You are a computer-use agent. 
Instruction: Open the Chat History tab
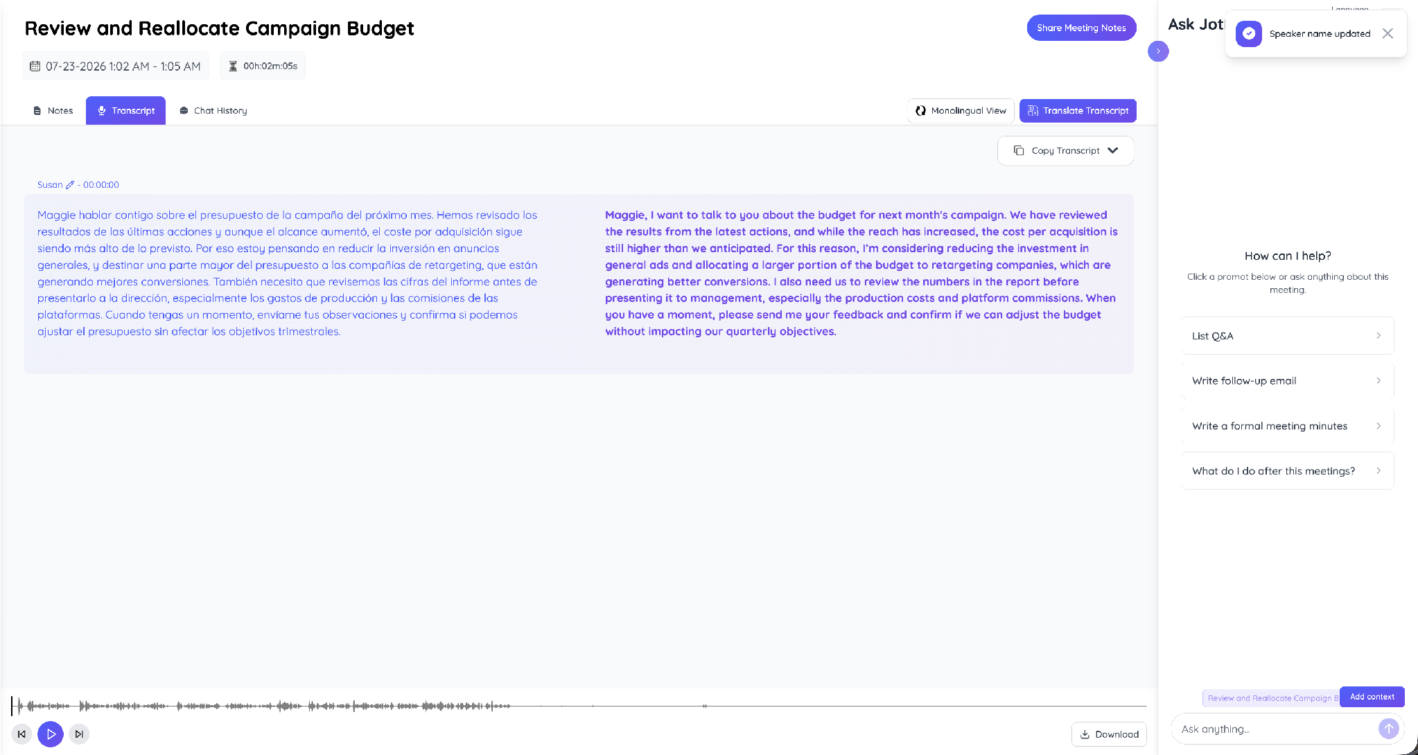click(213, 111)
